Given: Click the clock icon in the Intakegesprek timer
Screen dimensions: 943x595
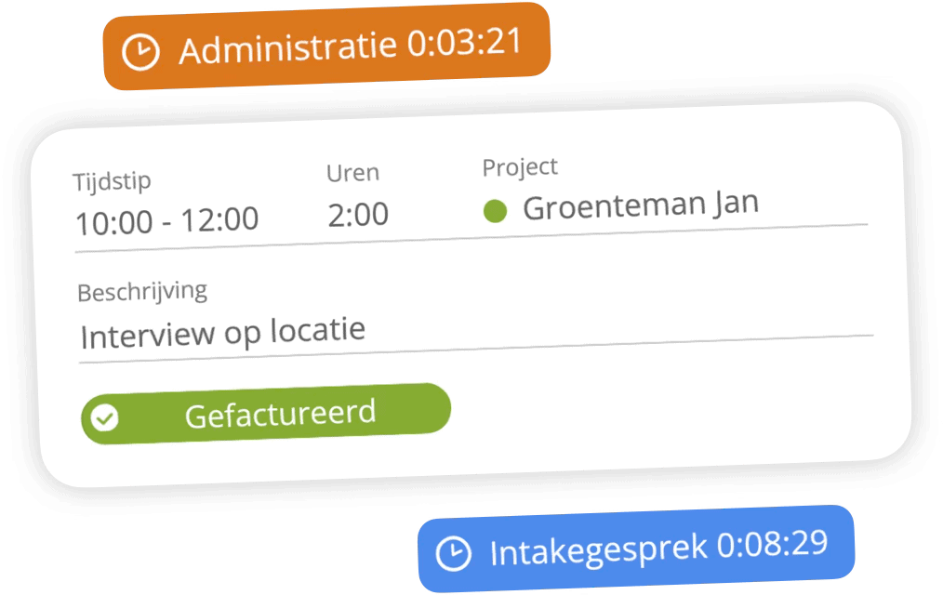Looking at the screenshot, I should (x=454, y=552).
